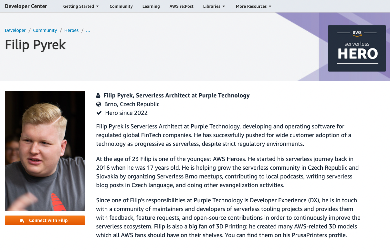
Task: Open the Community nav item
Action: [121, 6]
